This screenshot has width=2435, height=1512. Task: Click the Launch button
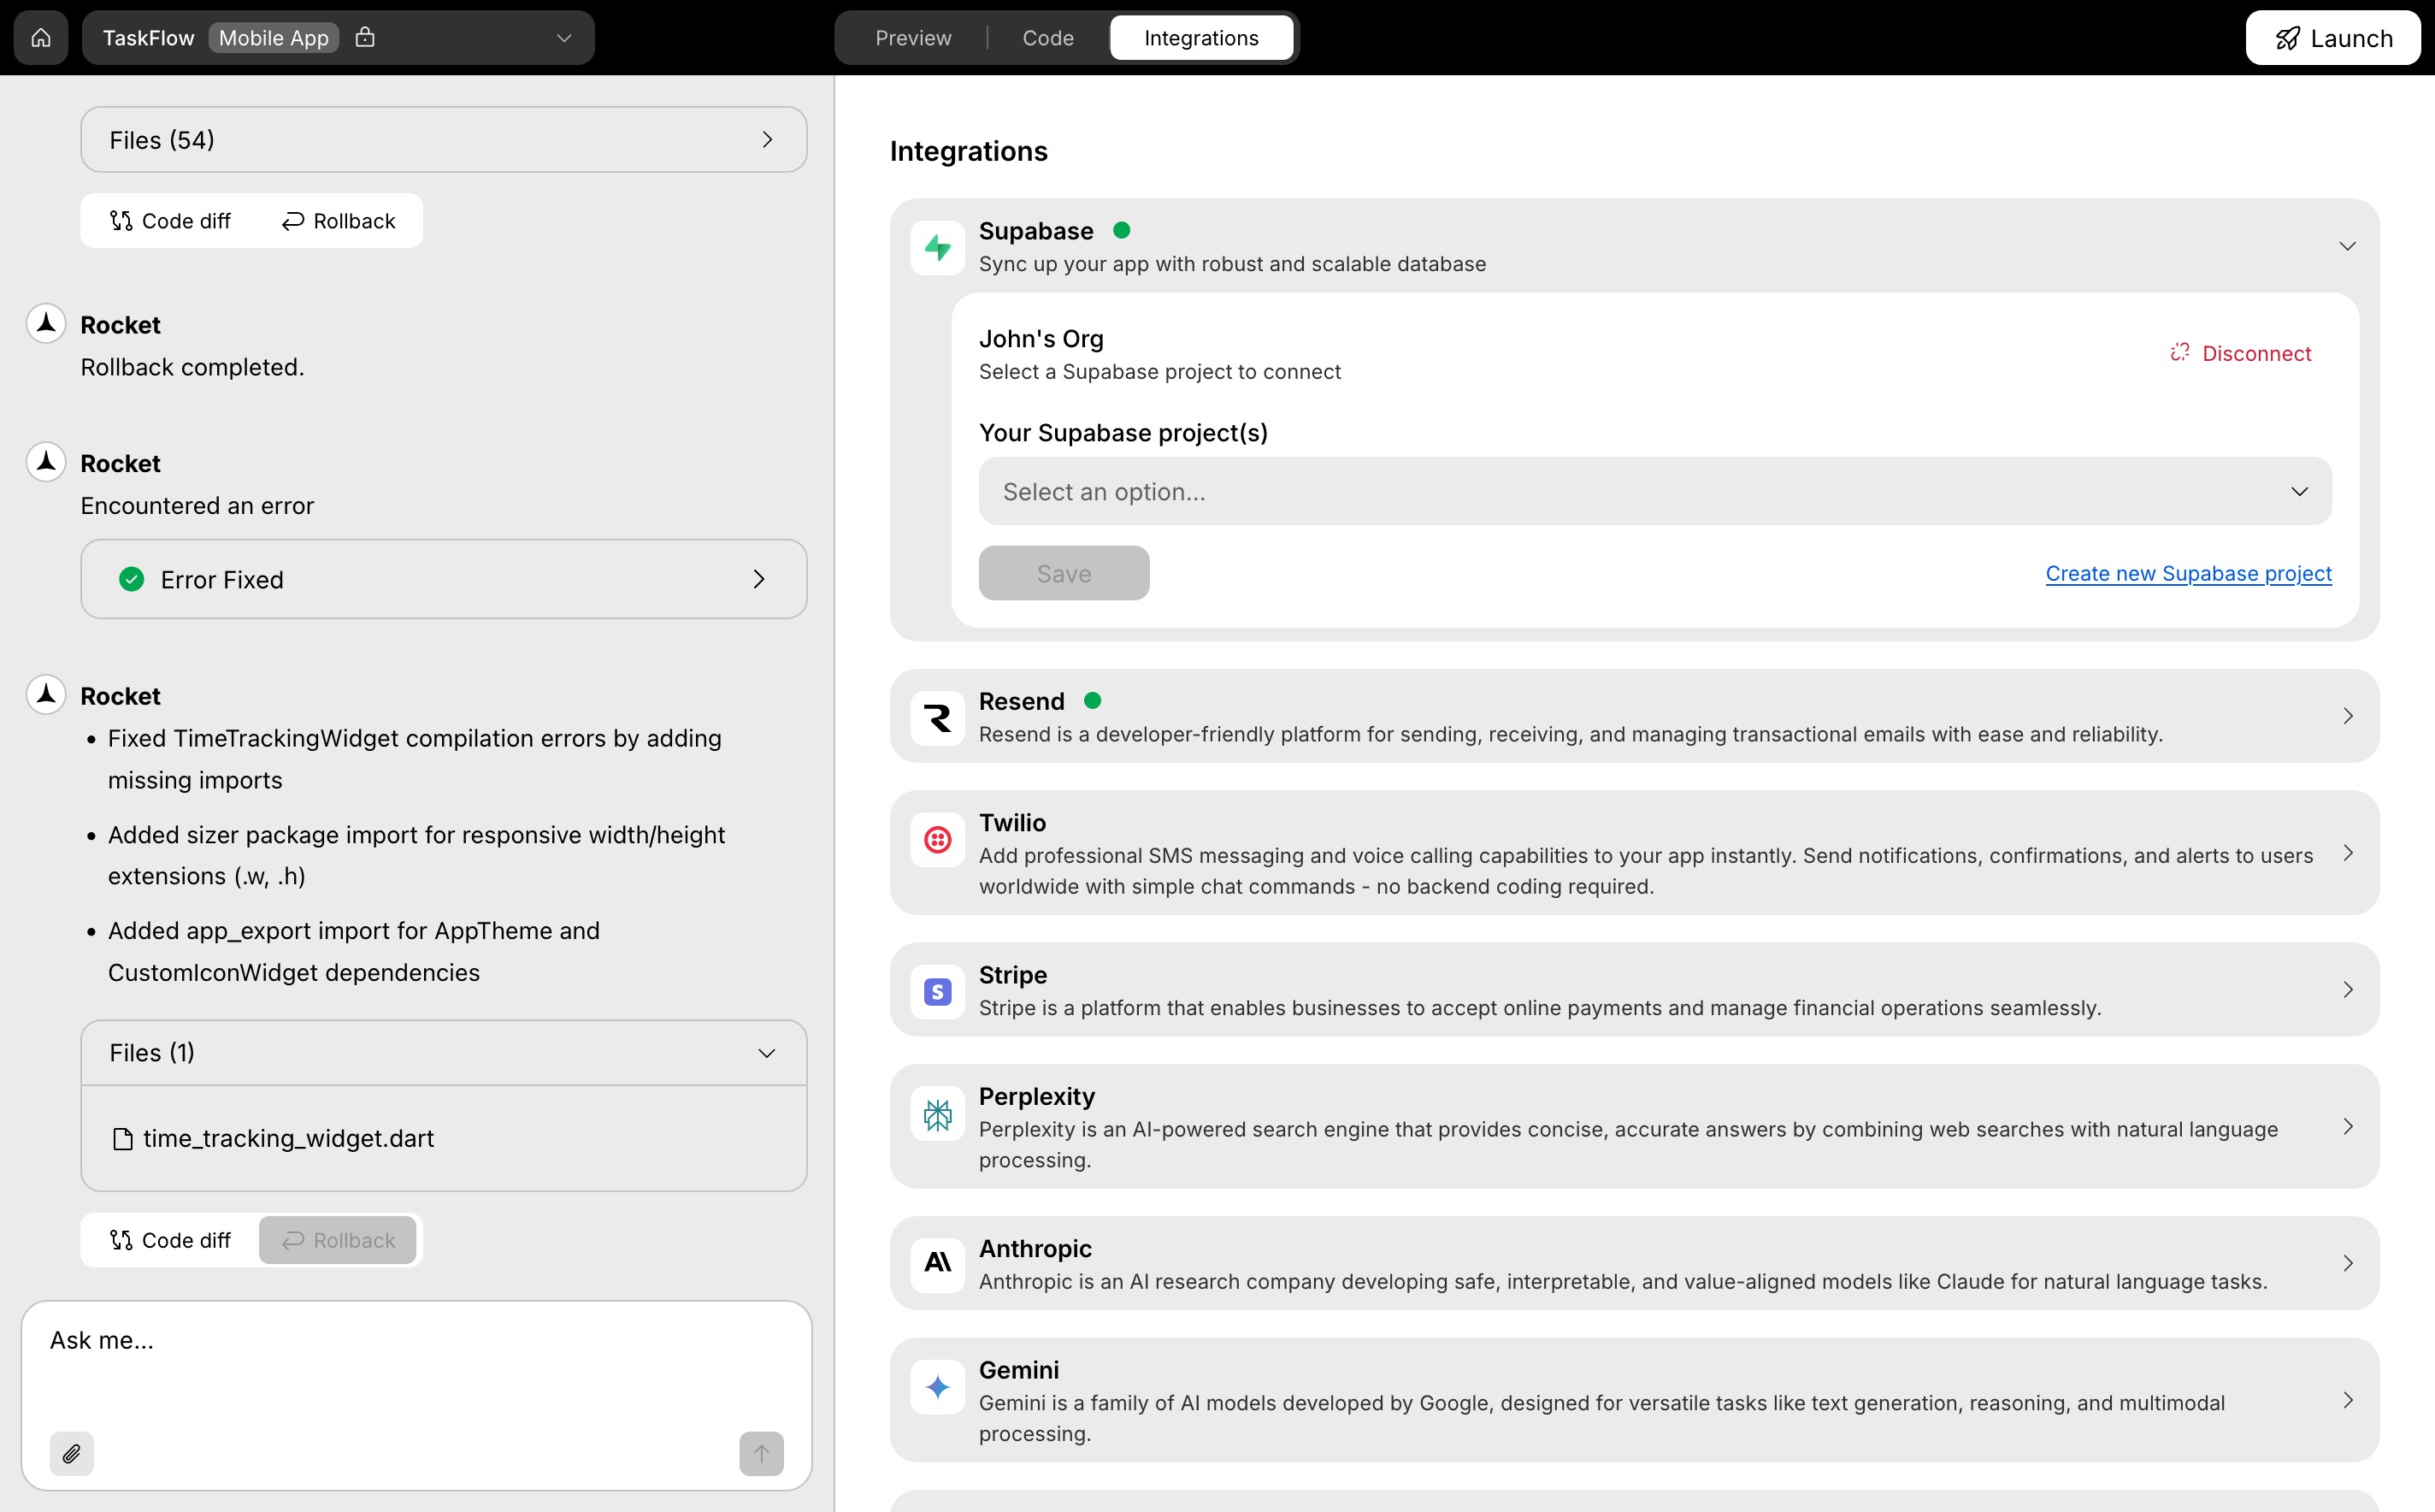pos(2333,37)
